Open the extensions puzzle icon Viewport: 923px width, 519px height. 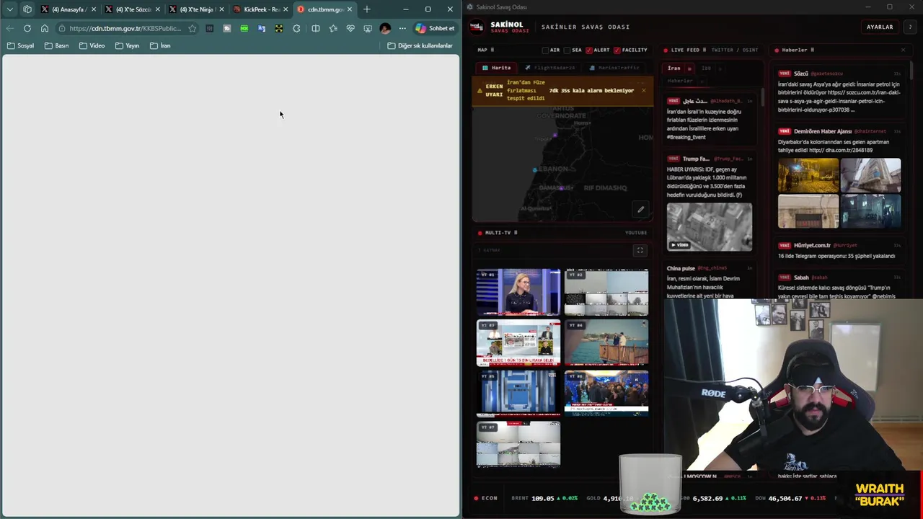click(296, 28)
